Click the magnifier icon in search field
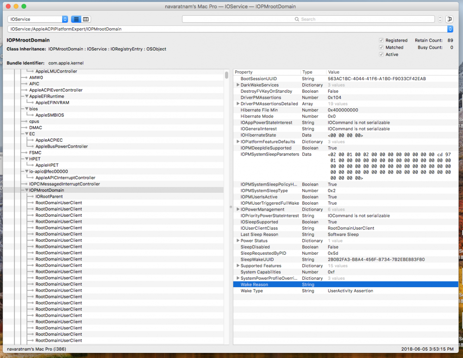 (297, 19)
